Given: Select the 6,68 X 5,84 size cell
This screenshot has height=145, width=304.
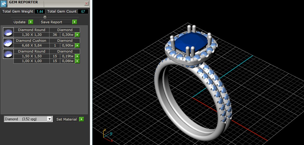Looking at the screenshot, I should coord(31,46).
